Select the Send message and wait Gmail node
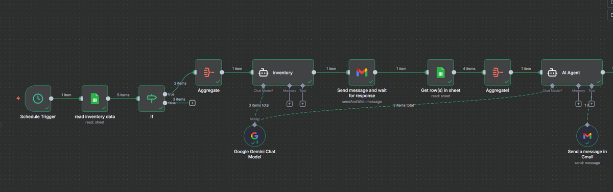 point(362,73)
